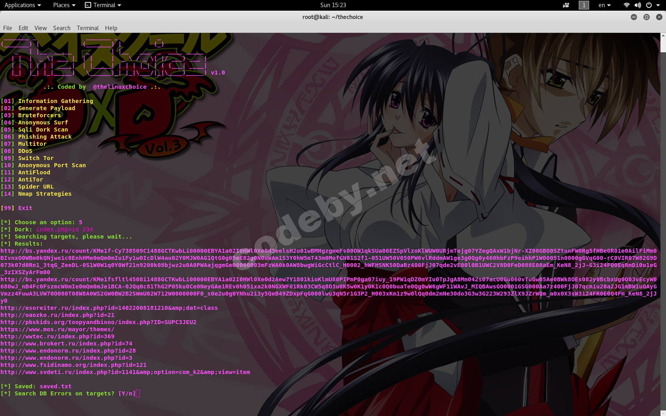Open the Help menu

(111, 28)
